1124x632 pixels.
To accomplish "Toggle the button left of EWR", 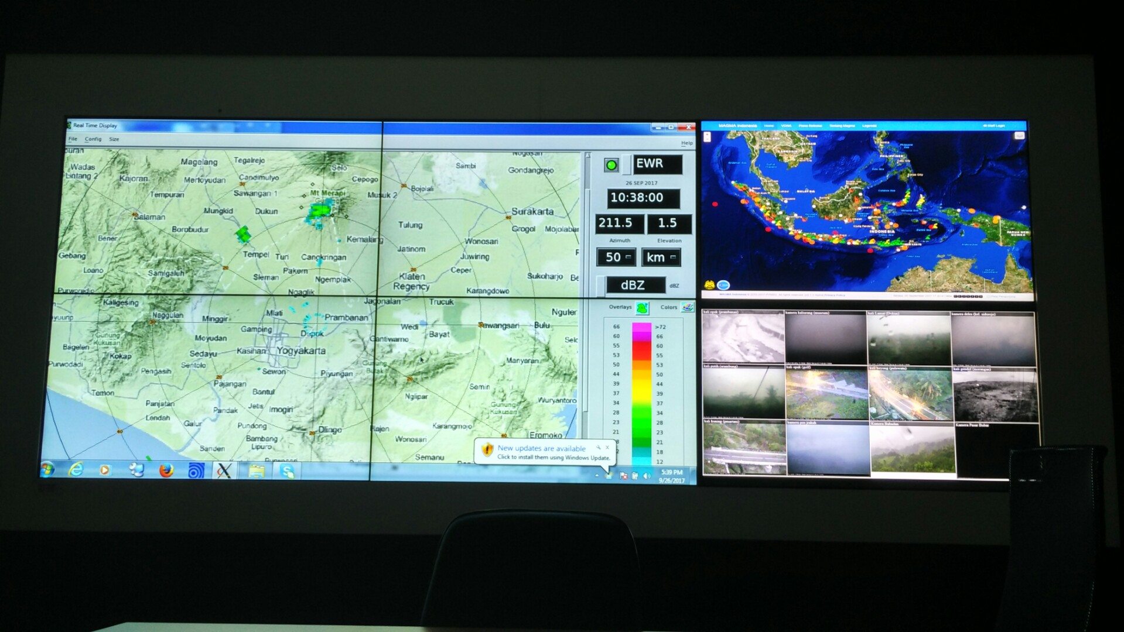I will [x=626, y=165].
